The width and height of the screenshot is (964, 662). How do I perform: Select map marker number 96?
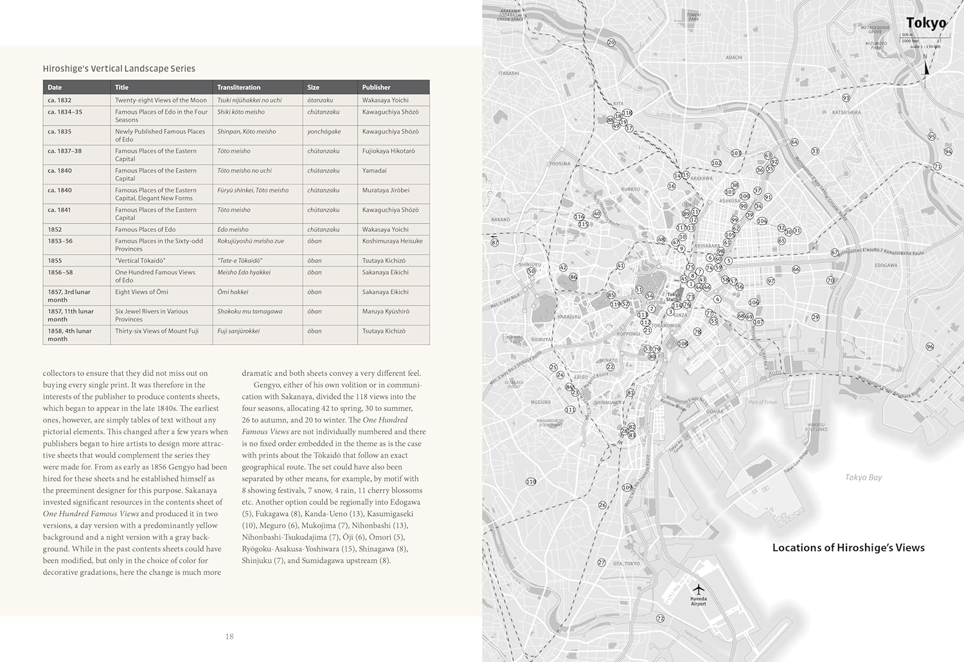click(929, 347)
